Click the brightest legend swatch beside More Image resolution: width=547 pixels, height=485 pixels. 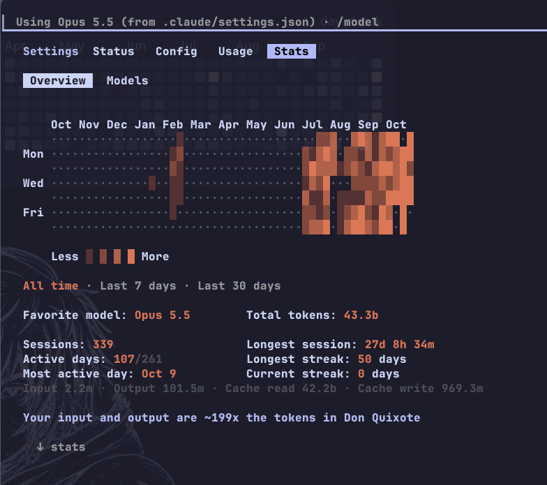(131, 257)
